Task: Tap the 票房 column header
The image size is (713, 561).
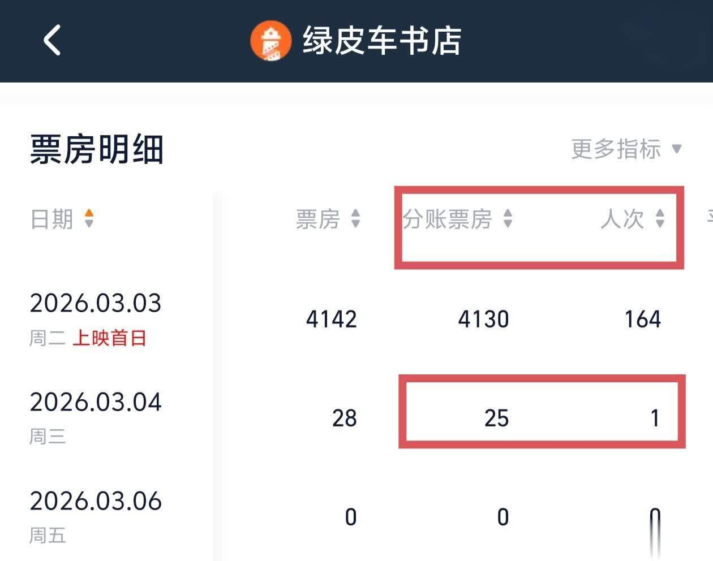Action: click(317, 219)
